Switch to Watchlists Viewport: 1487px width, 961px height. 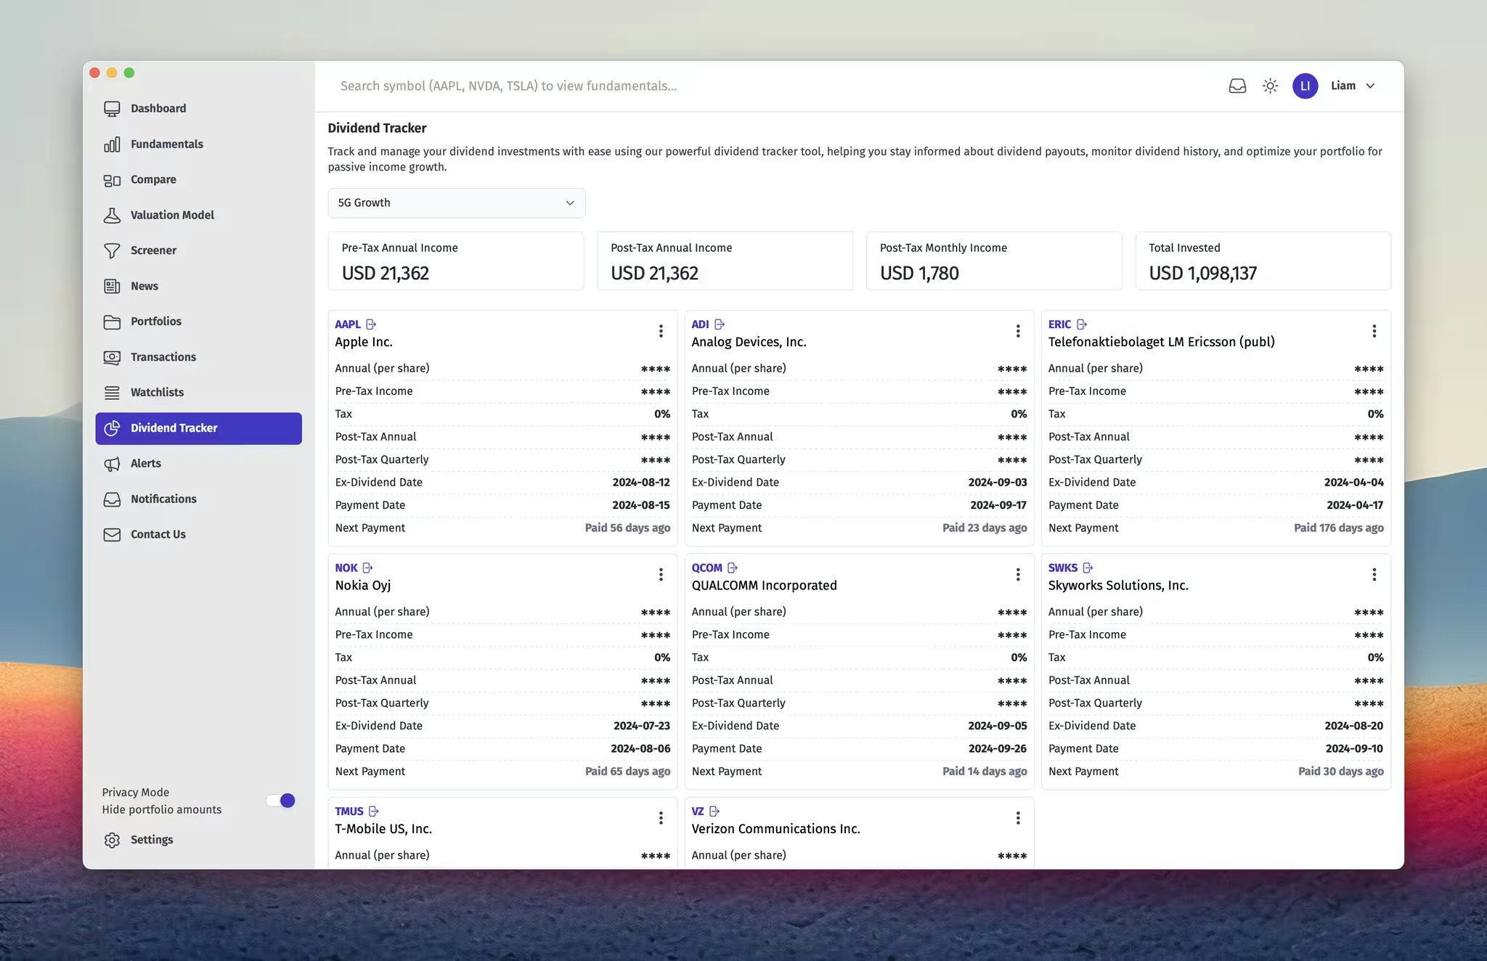click(x=198, y=393)
